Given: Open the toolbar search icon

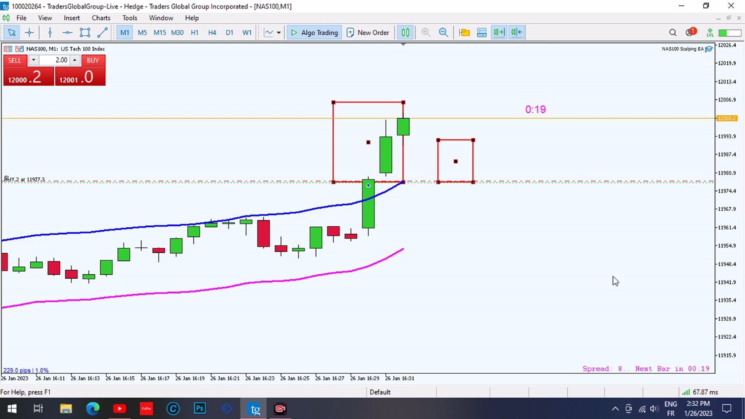Looking at the screenshot, I should point(672,33).
